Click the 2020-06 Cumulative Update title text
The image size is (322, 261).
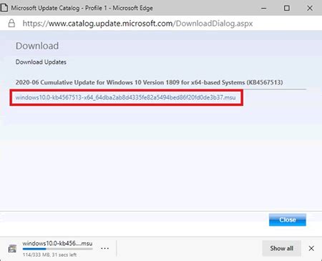(x=149, y=82)
